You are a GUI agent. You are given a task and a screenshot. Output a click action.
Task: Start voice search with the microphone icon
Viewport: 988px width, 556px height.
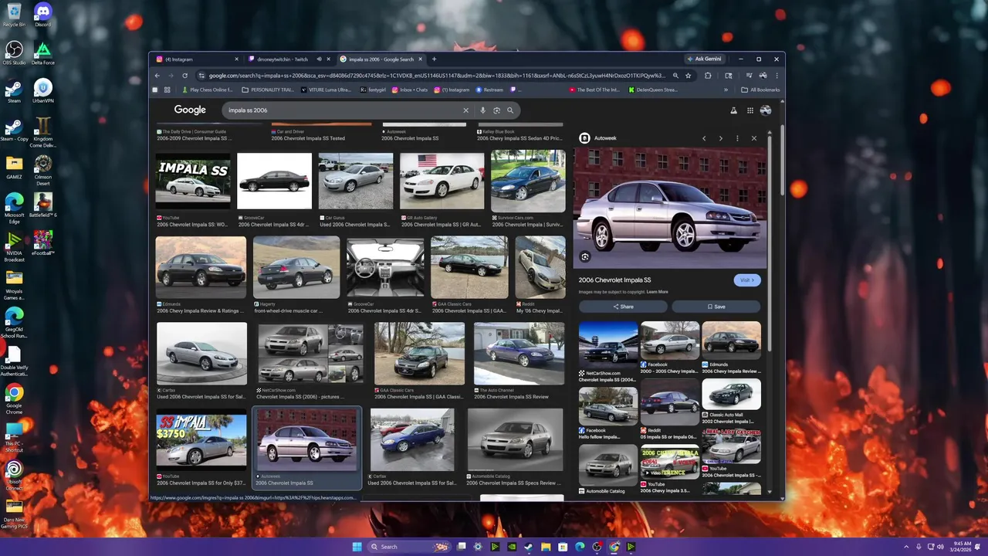482,110
